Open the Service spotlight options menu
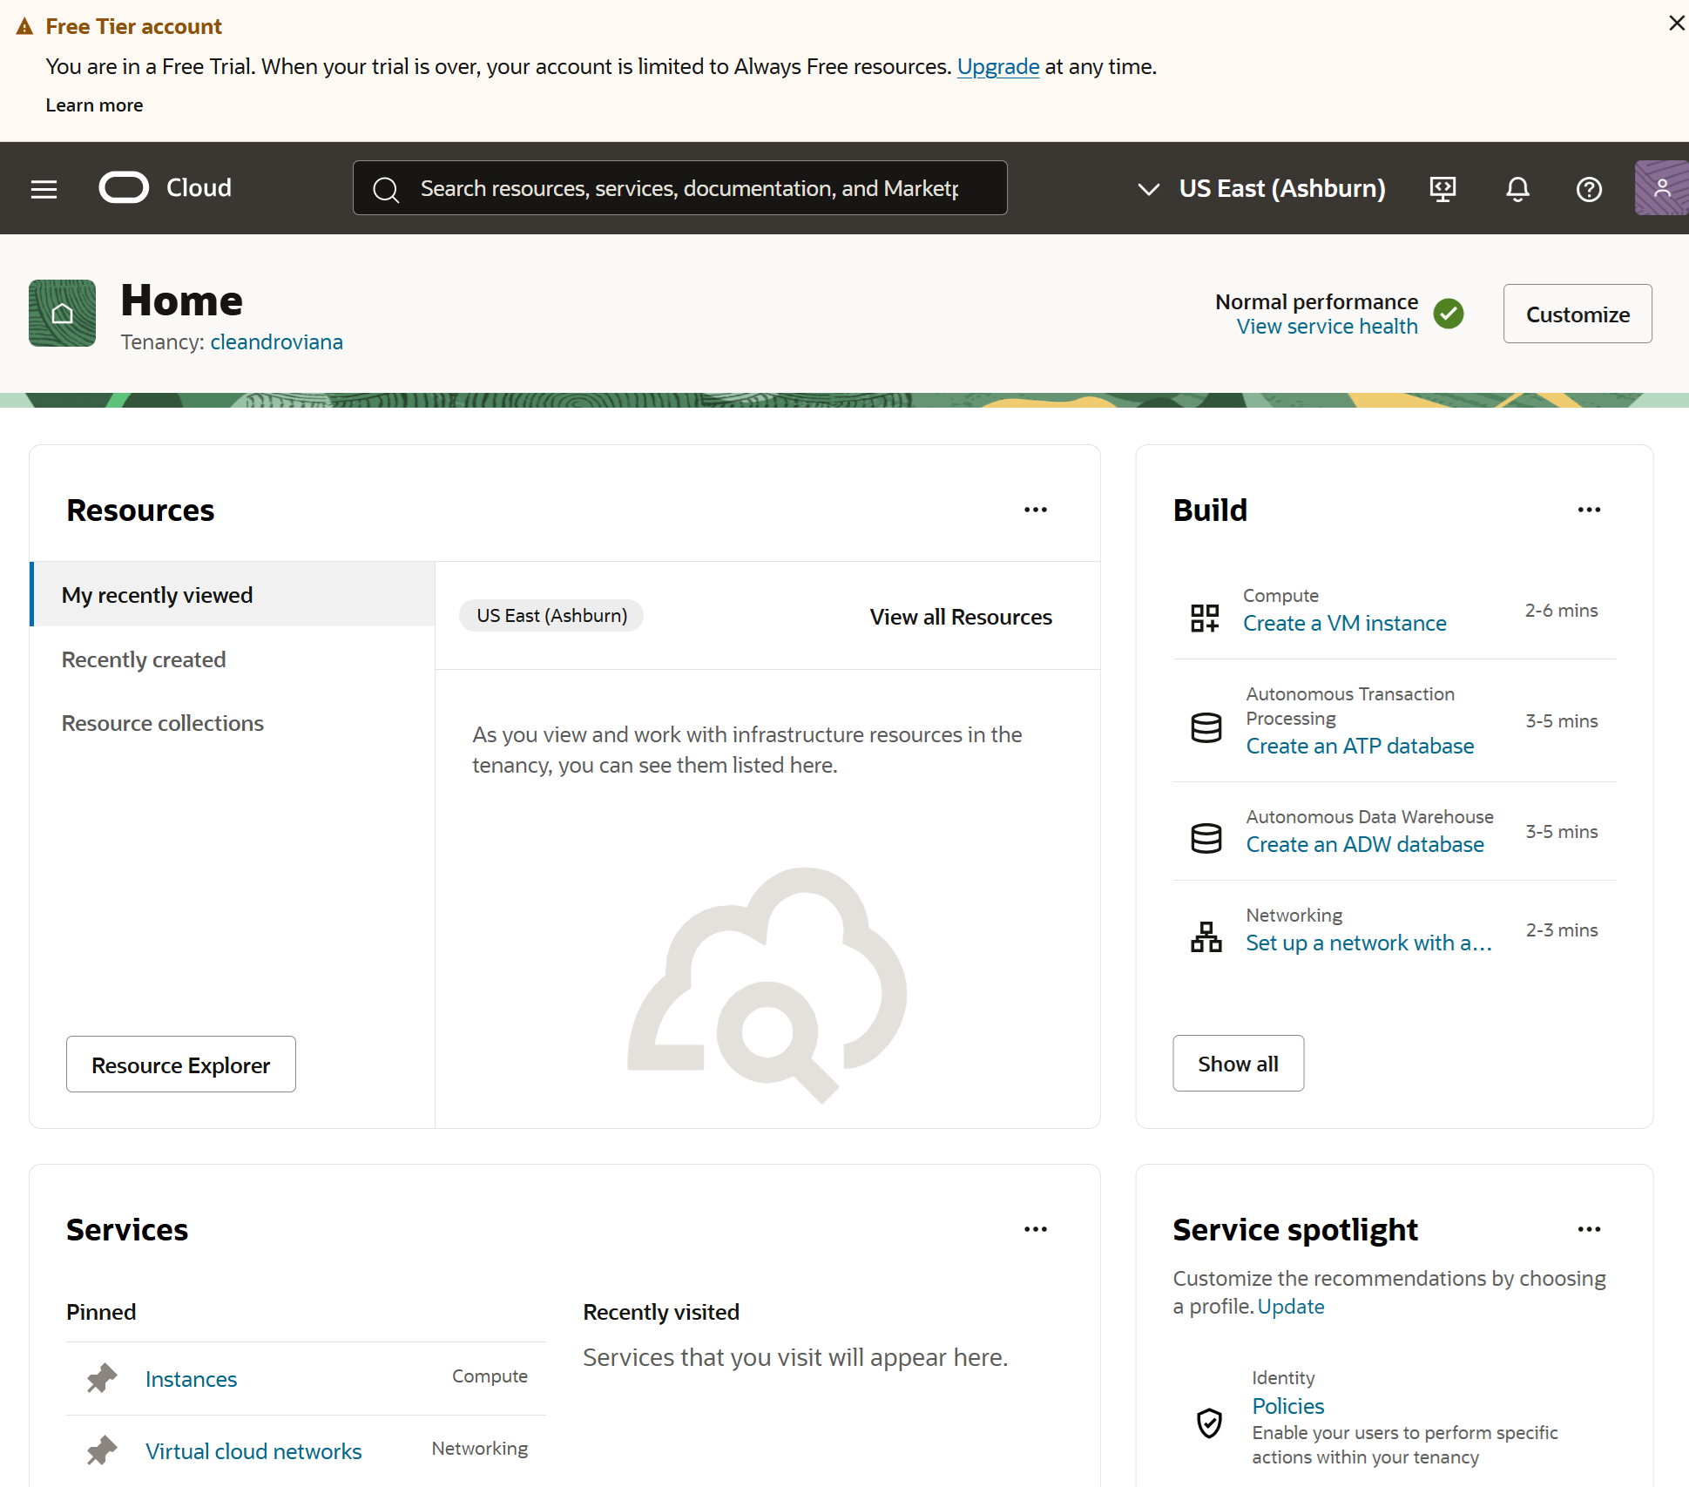Screen dimensions: 1689x1487 pos(1589,1230)
